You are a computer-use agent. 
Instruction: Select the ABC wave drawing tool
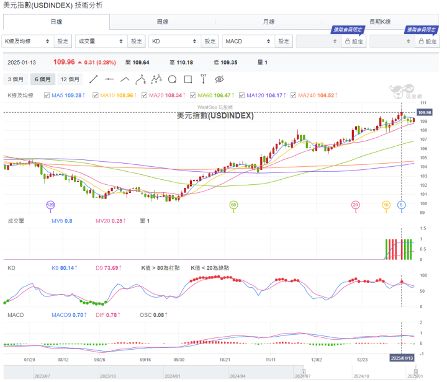140,79
